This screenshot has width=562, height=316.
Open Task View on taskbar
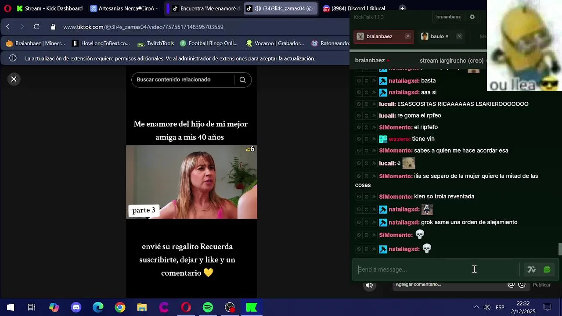(32, 307)
